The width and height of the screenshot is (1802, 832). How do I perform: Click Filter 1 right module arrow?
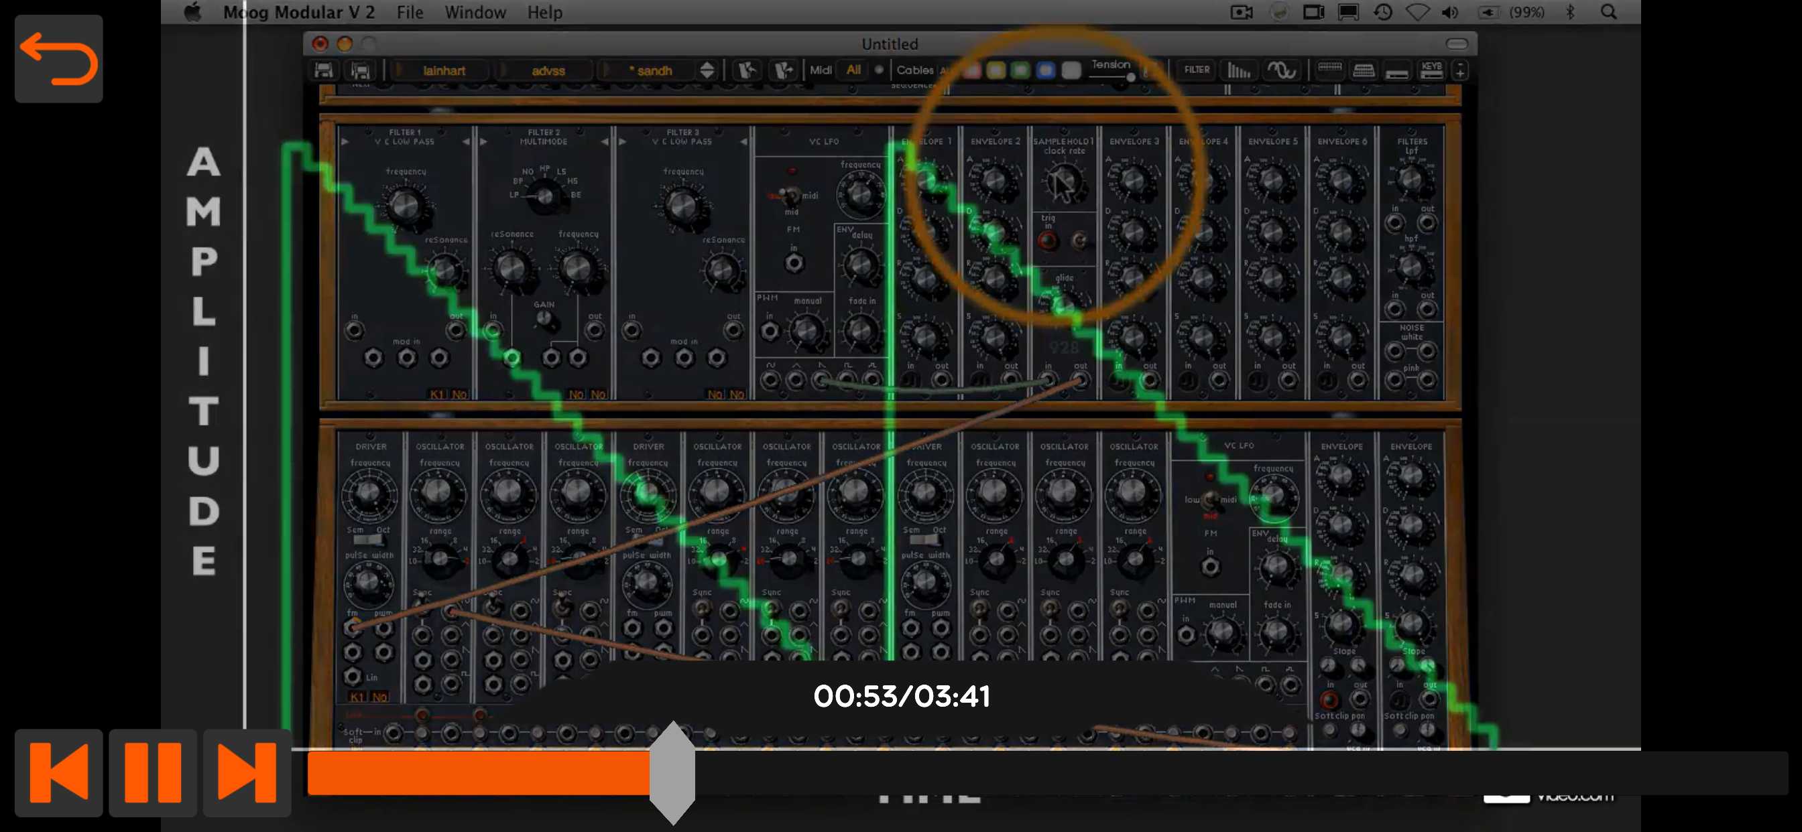point(466,141)
